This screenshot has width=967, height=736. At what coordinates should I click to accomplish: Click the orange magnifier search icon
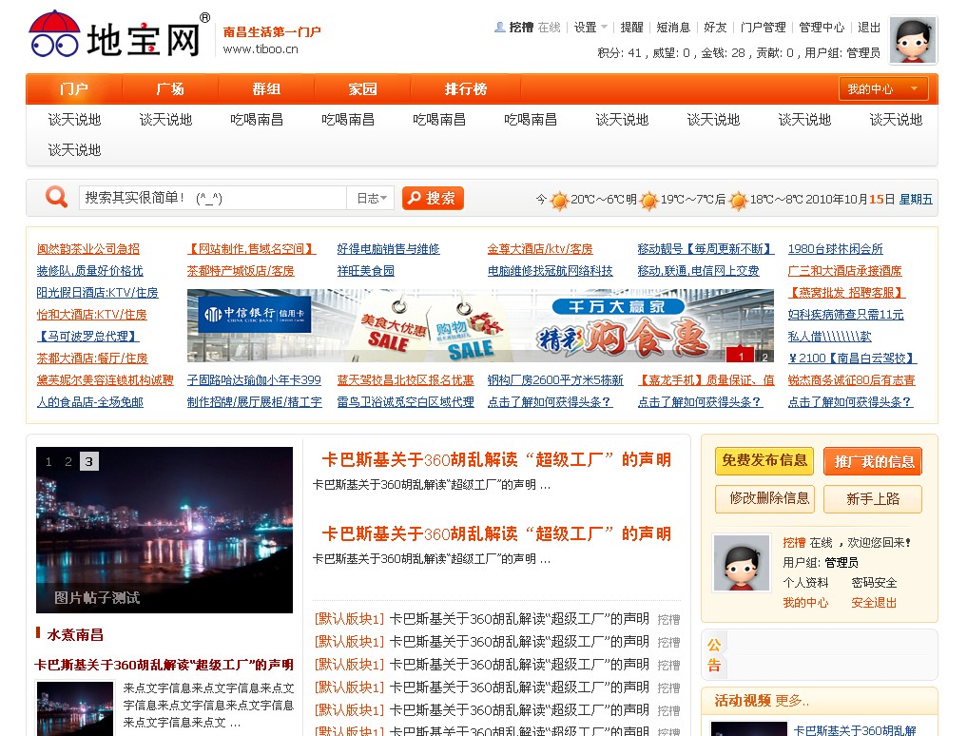point(57,197)
